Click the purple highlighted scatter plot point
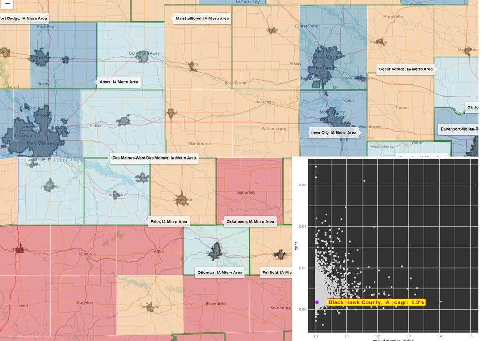 pyautogui.click(x=317, y=302)
